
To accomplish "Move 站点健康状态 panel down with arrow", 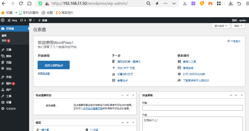I will coord(127,95).
